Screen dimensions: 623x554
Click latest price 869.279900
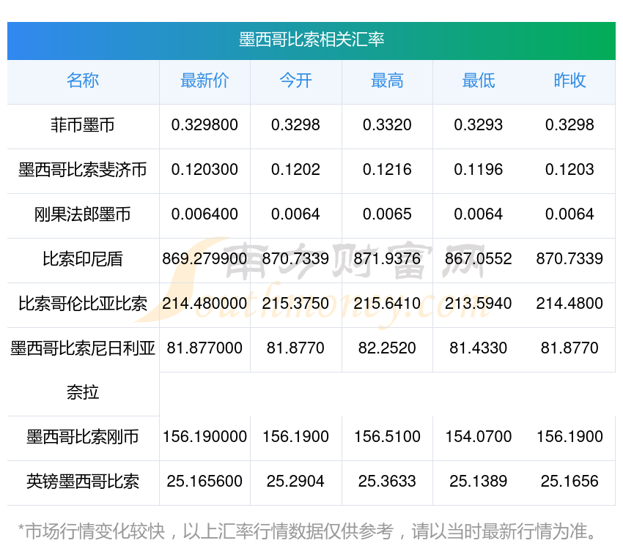(x=204, y=259)
